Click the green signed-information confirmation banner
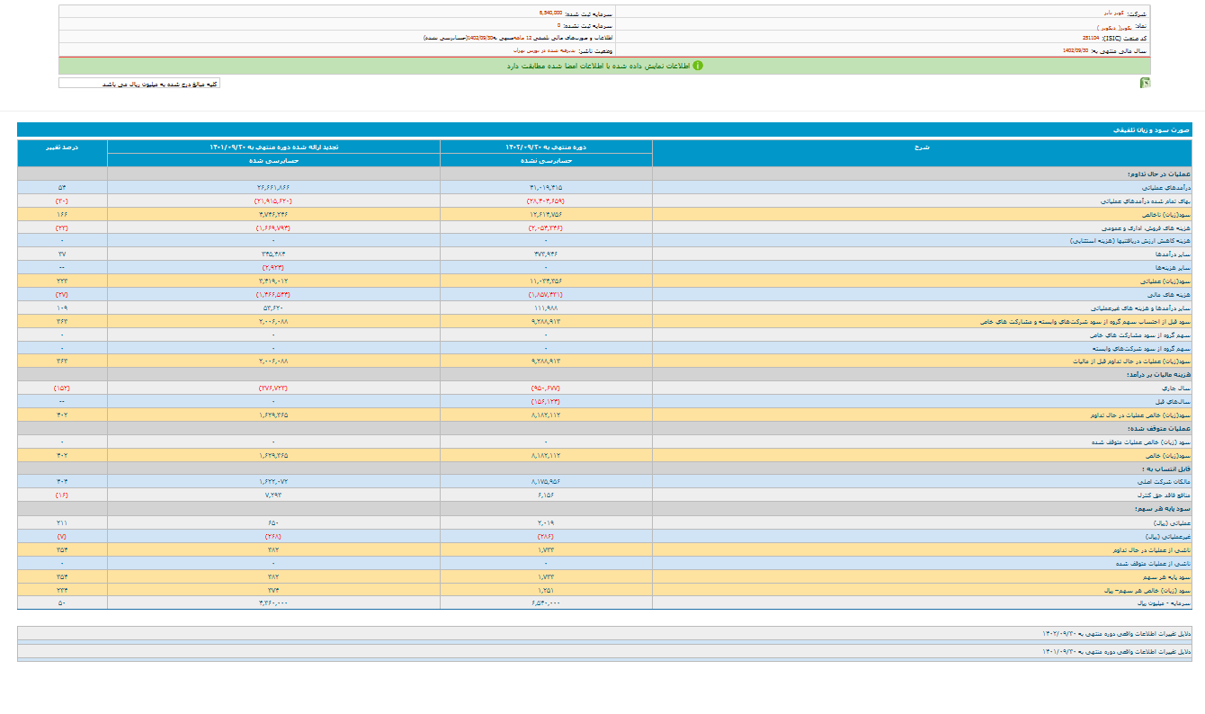The height and width of the screenshot is (714, 1205). (602, 66)
